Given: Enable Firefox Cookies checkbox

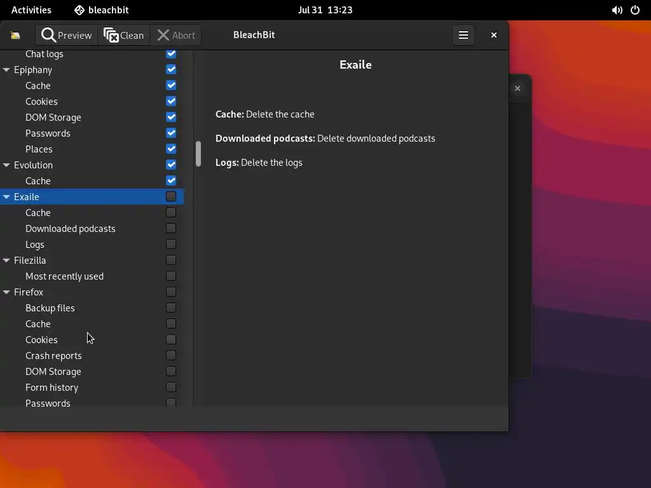Looking at the screenshot, I should tap(171, 339).
